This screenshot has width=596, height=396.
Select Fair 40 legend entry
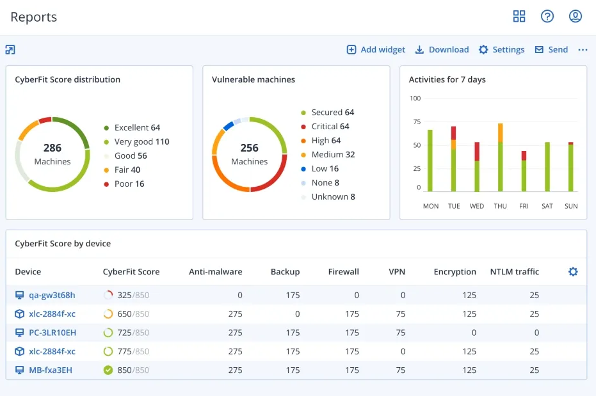tap(122, 170)
